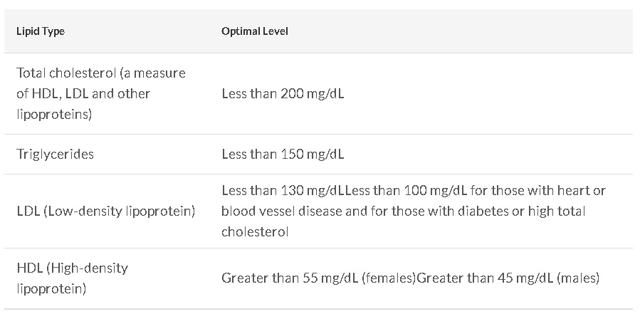Select the "Total cholesterol (a measure" text line

[x=101, y=73]
